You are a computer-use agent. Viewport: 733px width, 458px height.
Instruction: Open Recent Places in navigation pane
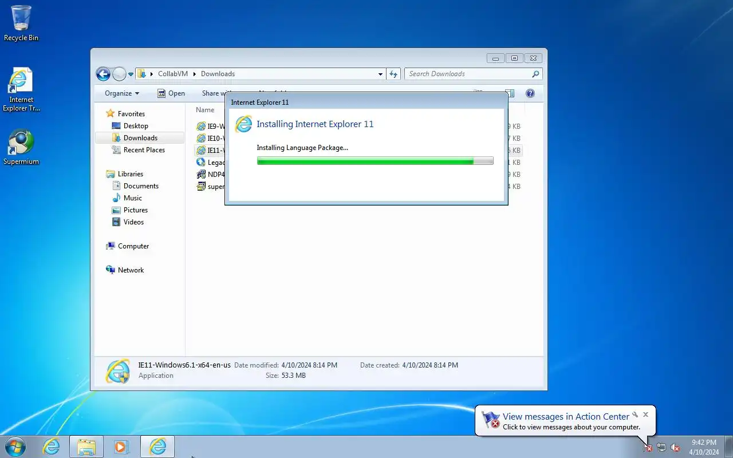tap(144, 150)
